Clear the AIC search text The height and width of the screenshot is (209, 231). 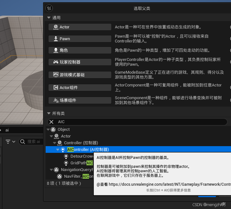click(51, 122)
